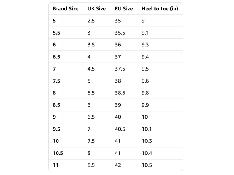Click brand size 6.5 row label
234x175 pixels.
[x=57, y=57]
